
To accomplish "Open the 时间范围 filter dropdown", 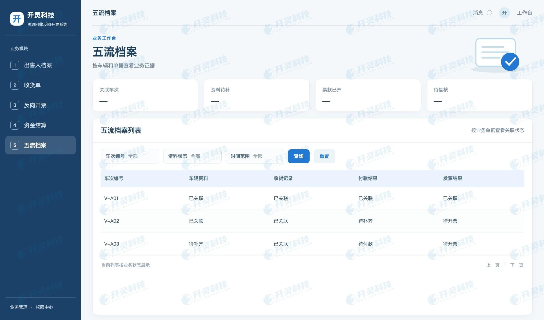I will pos(255,156).
